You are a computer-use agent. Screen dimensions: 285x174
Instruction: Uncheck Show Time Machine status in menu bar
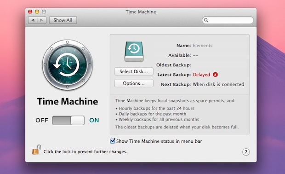[x=113, y=141]
